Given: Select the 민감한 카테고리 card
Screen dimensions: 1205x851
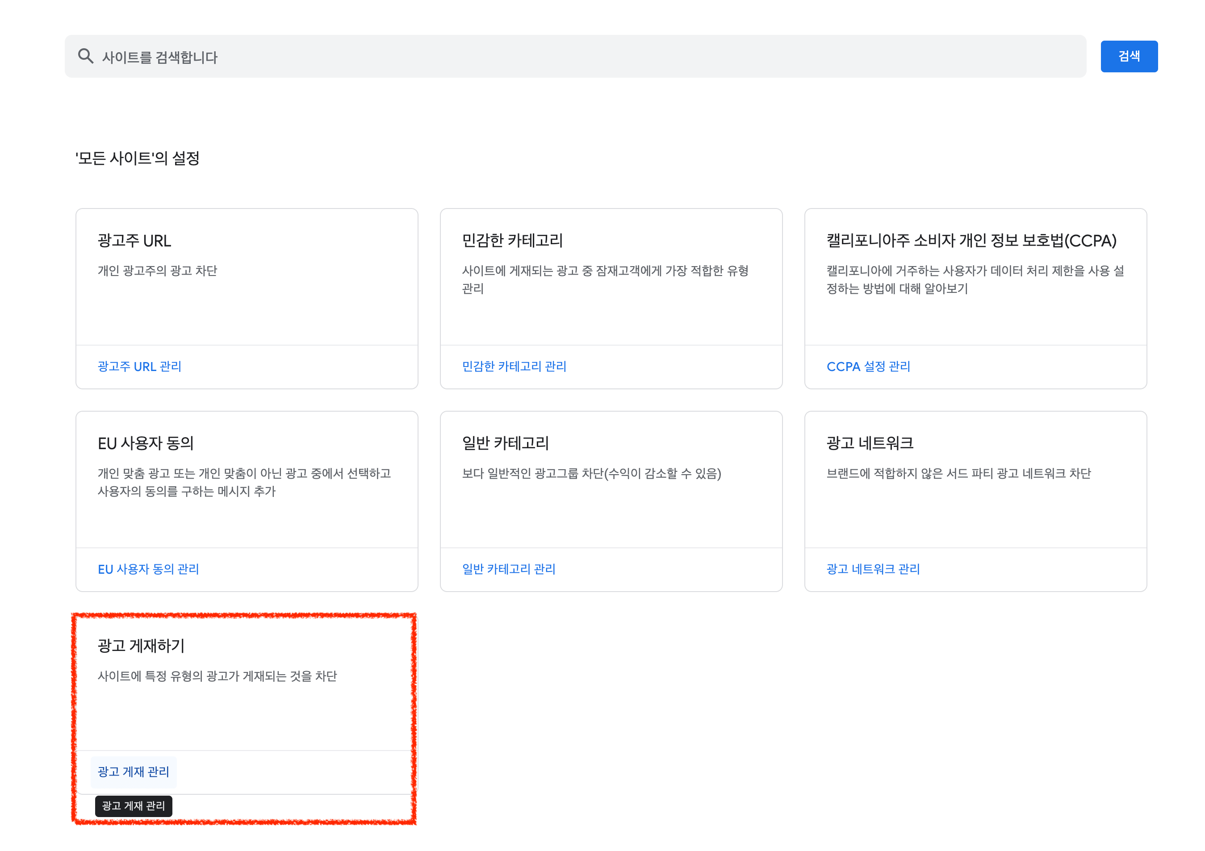Looking at the screenshot, I should pyautogui.click(x=611, y=294).
